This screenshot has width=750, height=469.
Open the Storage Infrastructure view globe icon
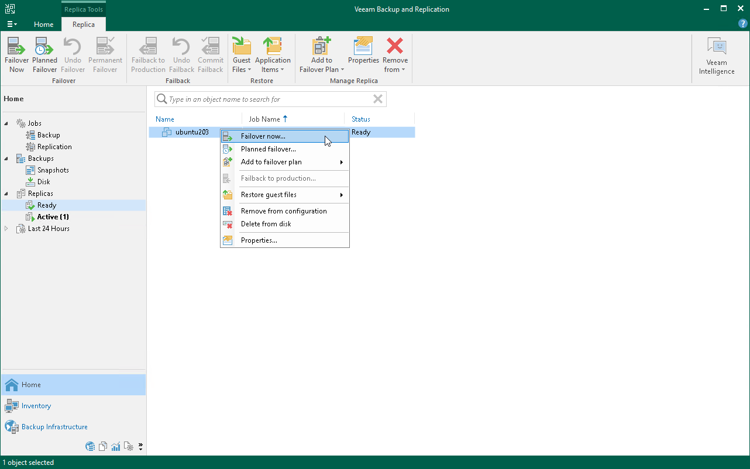coord(90,447)
